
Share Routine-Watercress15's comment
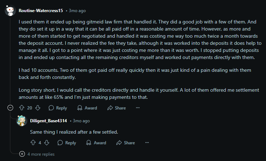pyautogui.click(x=116, y=108)
